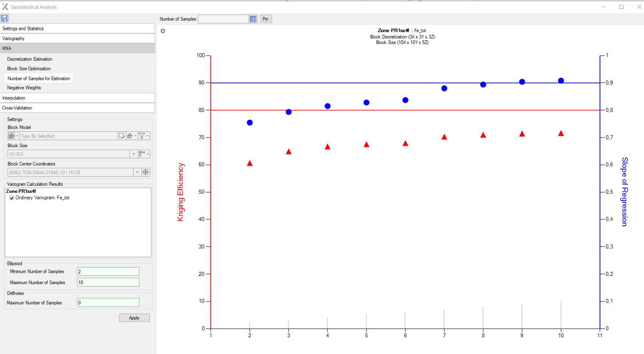The image size is (644, 354).
Task: Open the Block Size dropdown
Action: (x=134, y=154)
